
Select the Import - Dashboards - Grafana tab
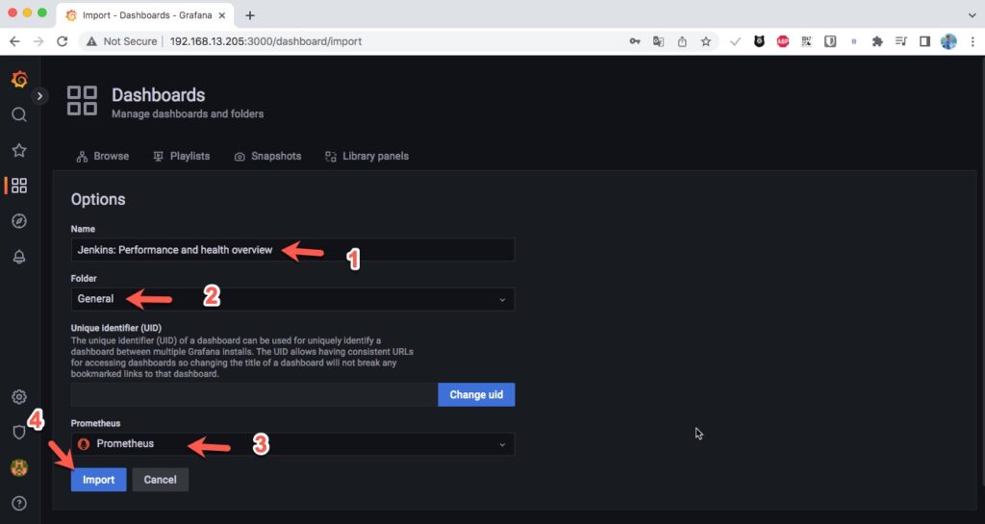[x=145, y=15]
